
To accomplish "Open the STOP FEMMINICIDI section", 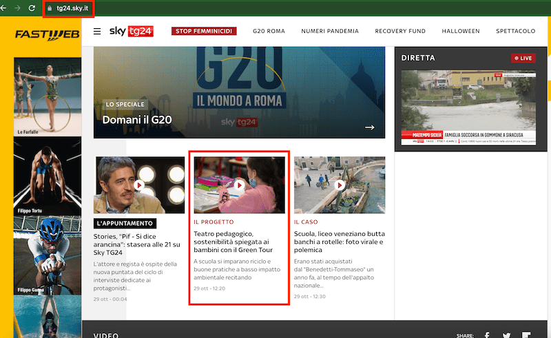I will (x=204, y=31).
